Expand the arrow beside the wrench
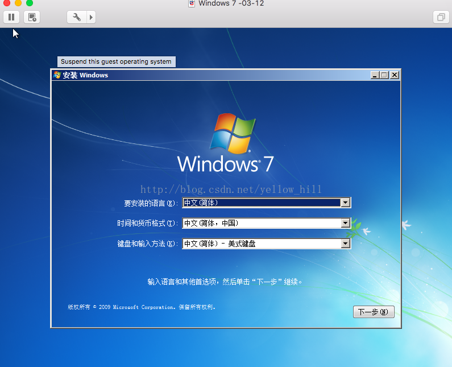Image resolution: width=452 pixels, height=367 pixels. (92, 17)
